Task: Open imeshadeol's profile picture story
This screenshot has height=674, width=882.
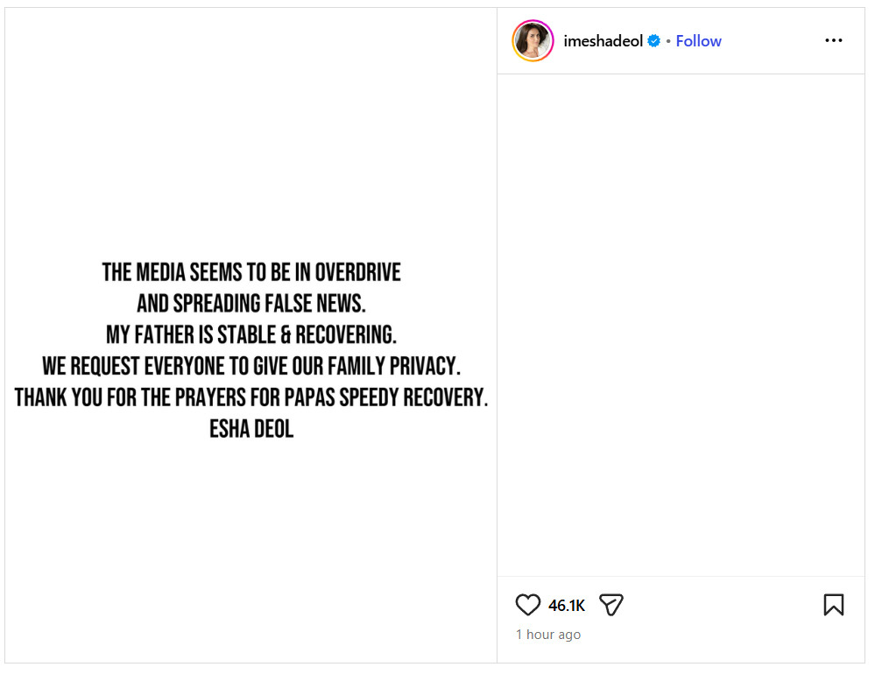Action: pyautogui.click(x=533, y=41)
